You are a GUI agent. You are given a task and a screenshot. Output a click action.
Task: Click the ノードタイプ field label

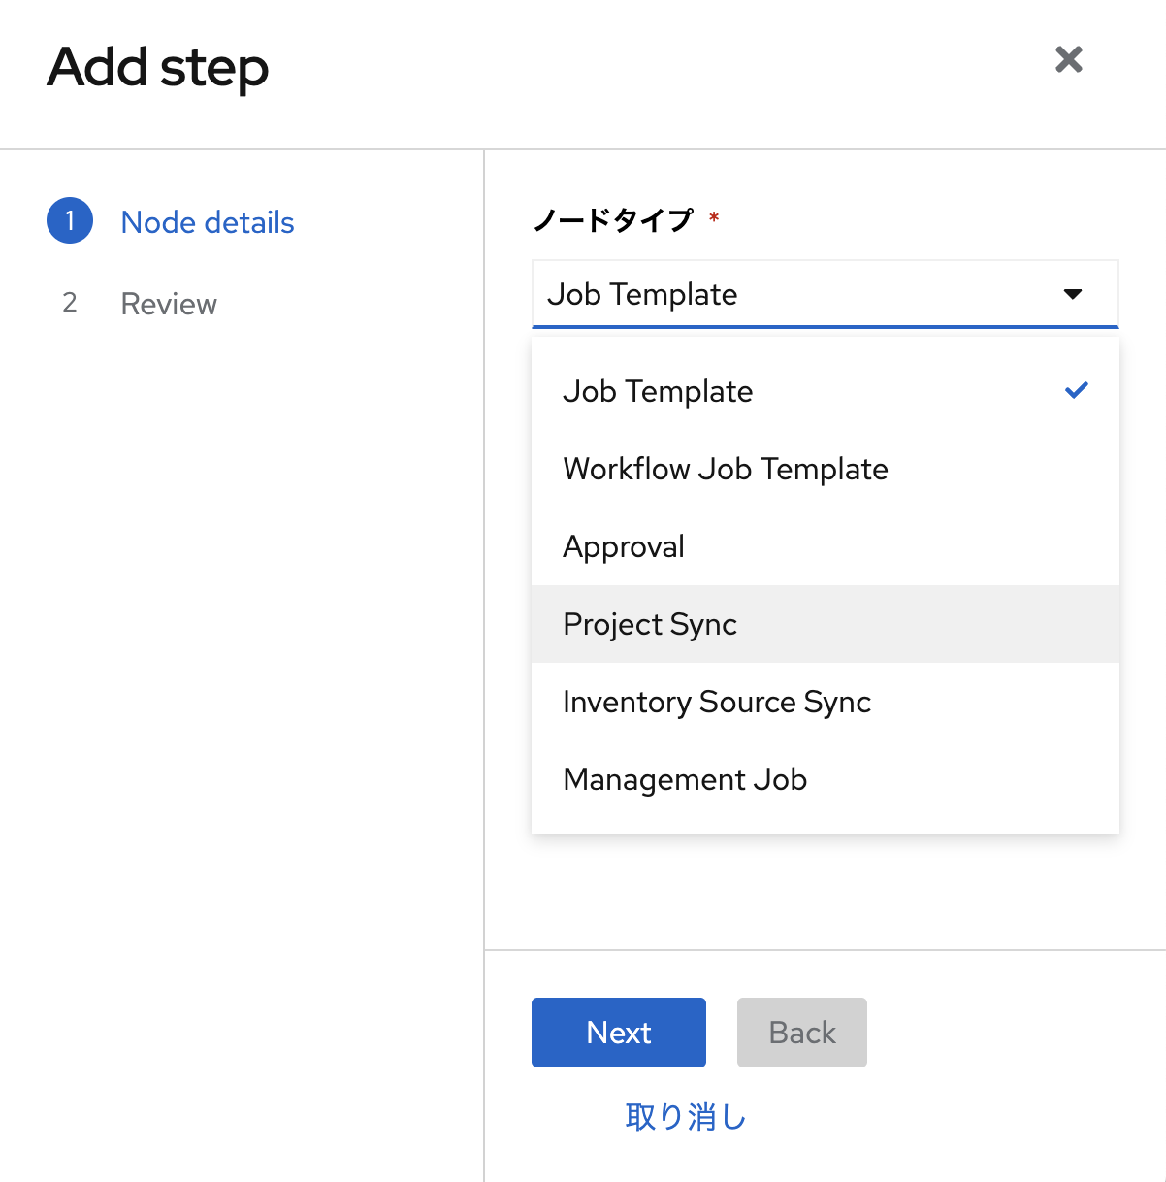click(x=614, y=219)
